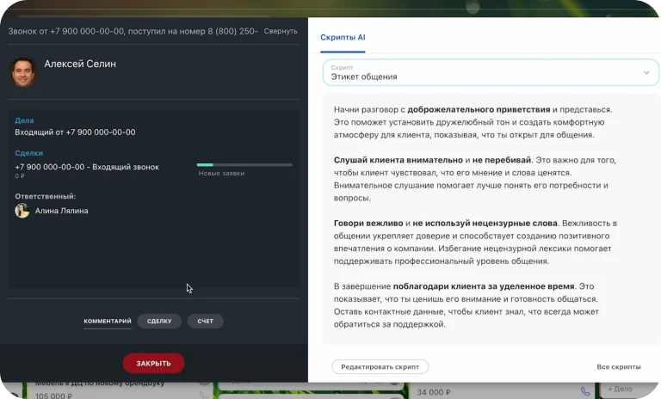The width and height of the screenshot is (661, 399).
Task: Click the phone icon near 34 000 ₽
Action: [x=585, y=391]
